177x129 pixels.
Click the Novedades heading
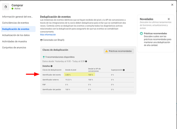pos(147,19)
